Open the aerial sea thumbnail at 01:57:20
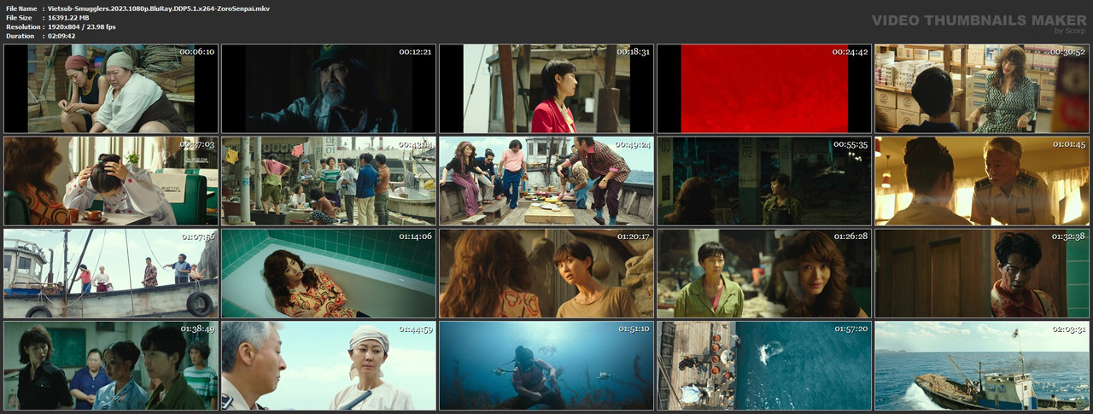This screenshot has width=1093, height=414. (764, 365)
